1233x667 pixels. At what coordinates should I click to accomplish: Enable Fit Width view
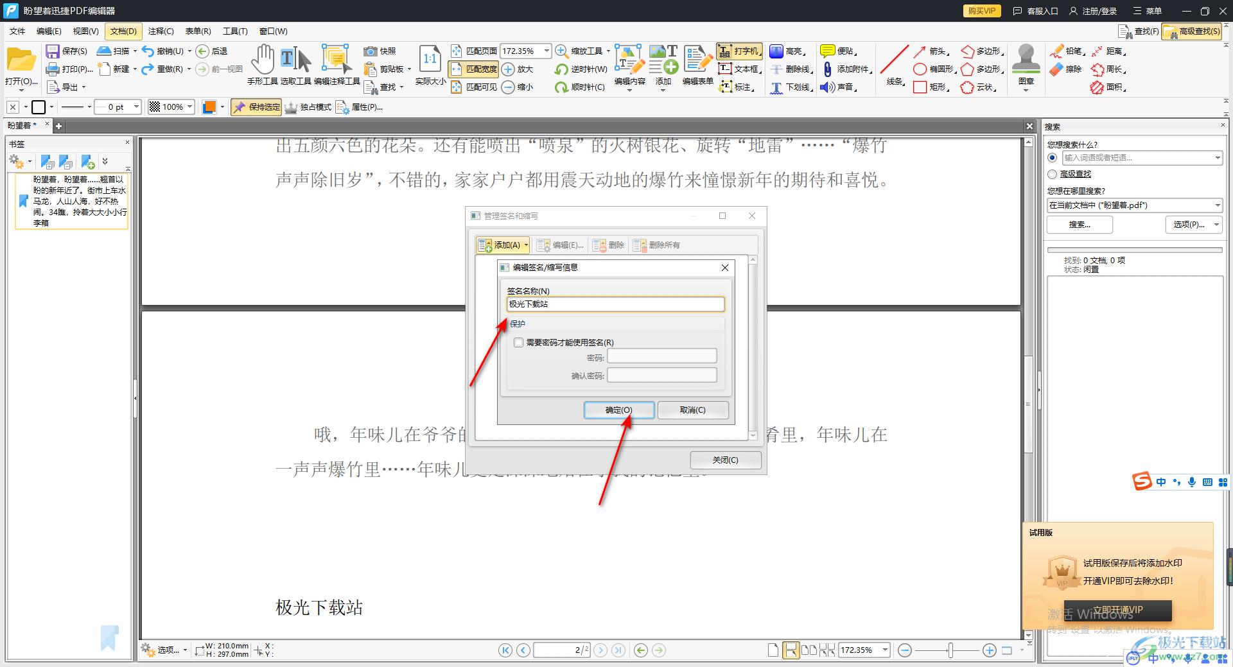(x=474, y=69)
